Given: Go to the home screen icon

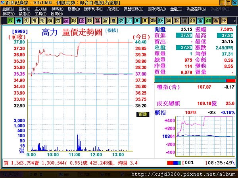Looking at the screenshot, I should (19, 21).
